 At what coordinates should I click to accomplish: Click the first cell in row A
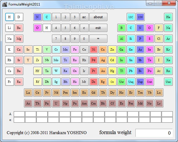point(19,114)
